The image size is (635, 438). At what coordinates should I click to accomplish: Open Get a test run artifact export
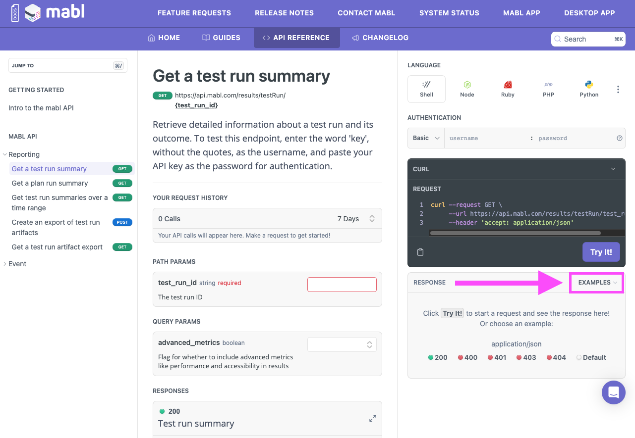(x=72, y=247)
